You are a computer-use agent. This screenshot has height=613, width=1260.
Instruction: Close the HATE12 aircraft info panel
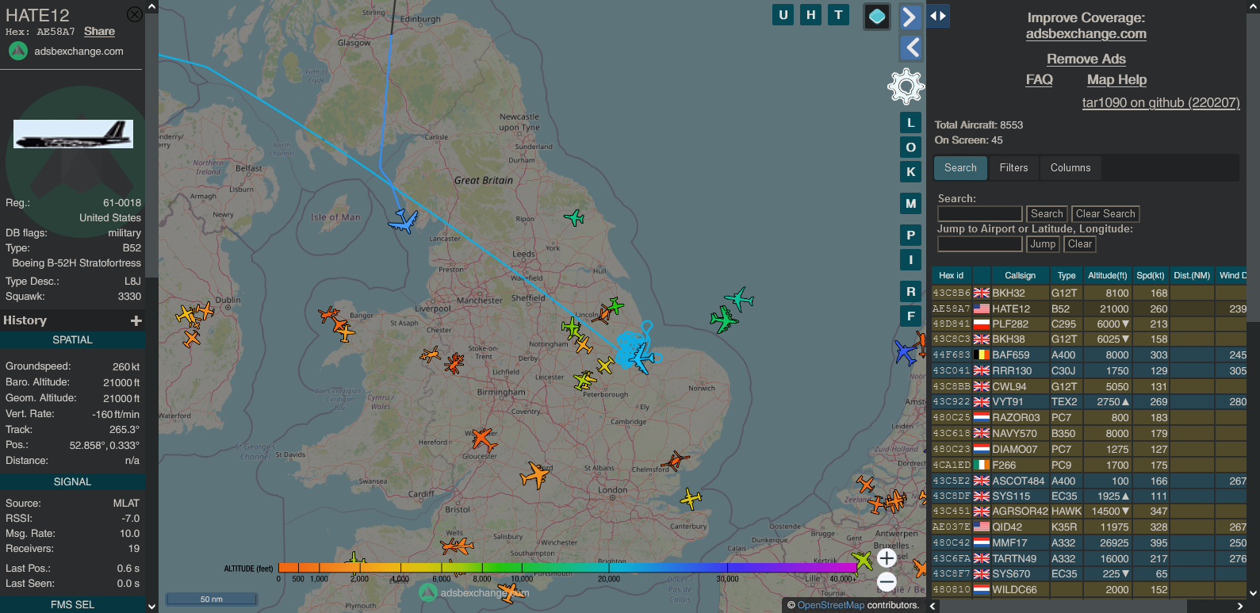click(135, 14)
